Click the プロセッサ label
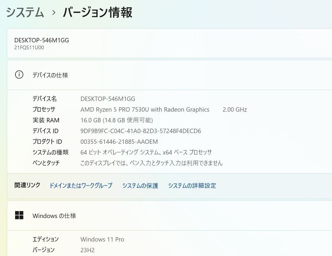The height and width of the screenshot is (256, 332). (x=44, y=109)
